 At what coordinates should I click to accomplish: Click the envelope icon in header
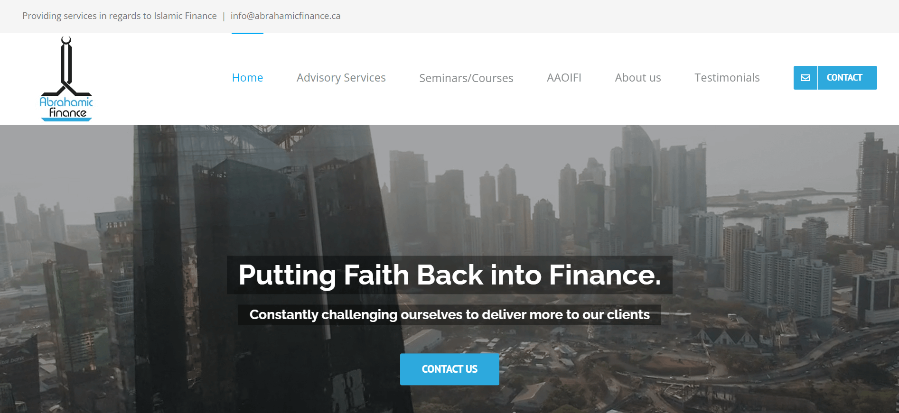[805, 78]
